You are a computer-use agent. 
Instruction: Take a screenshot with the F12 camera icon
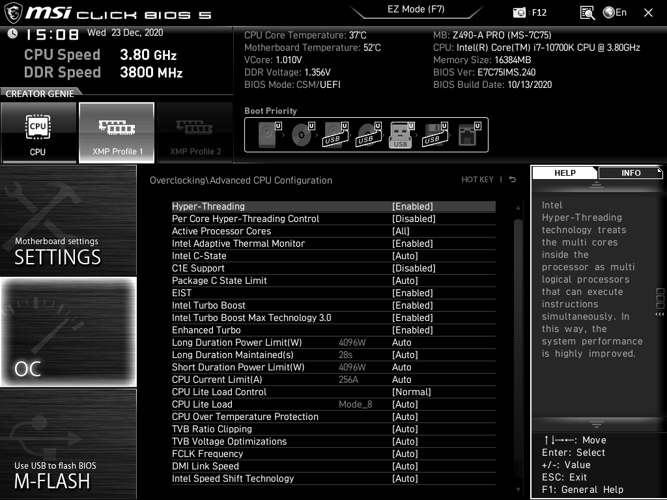pyautogui.click(x=519, y=13)
